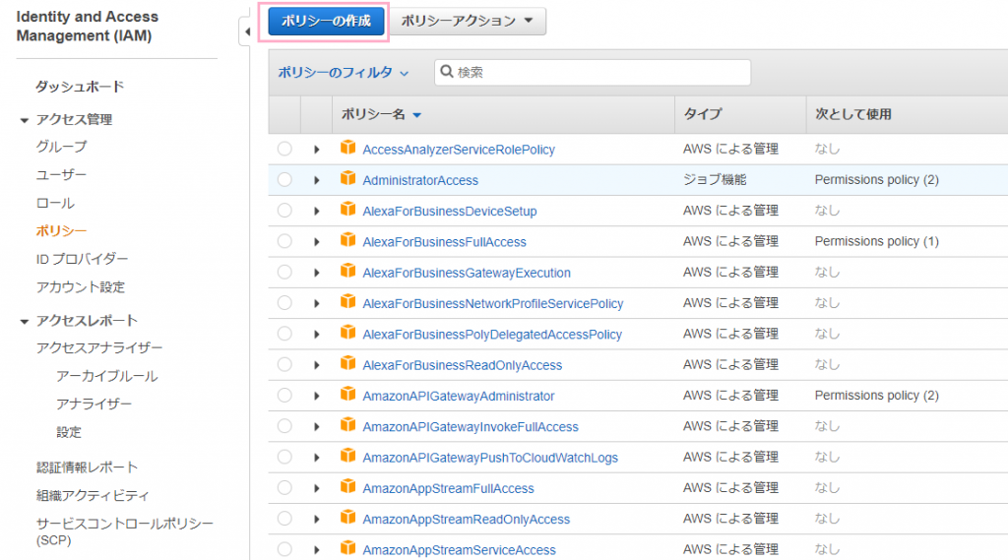Click the policy icon beside AlexaForBusinessDeviceSetup
1008x560 pixels.
347,210
